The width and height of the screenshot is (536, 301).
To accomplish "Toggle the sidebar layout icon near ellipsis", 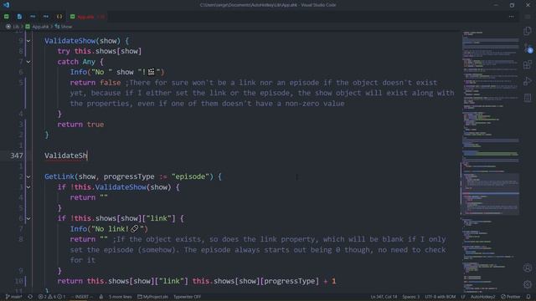I will [x=528, y=17].
